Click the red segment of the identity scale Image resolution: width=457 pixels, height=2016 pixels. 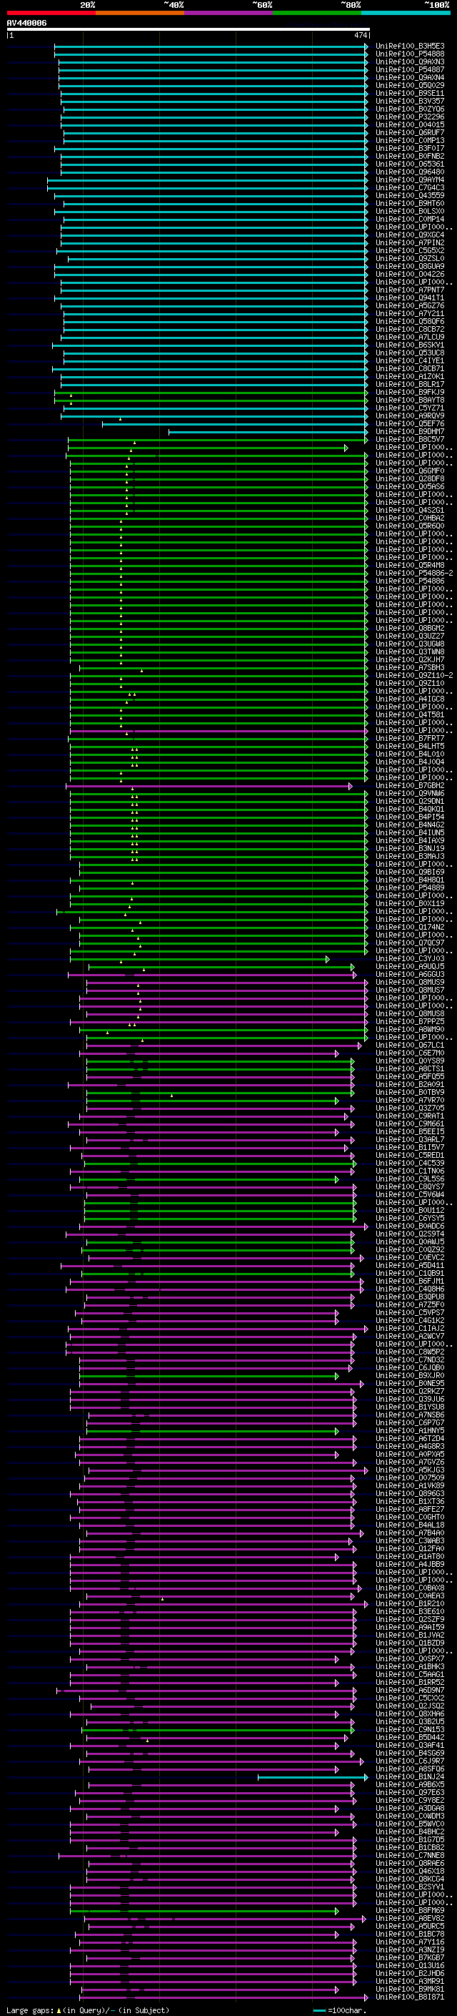click(x=51, y=13)
